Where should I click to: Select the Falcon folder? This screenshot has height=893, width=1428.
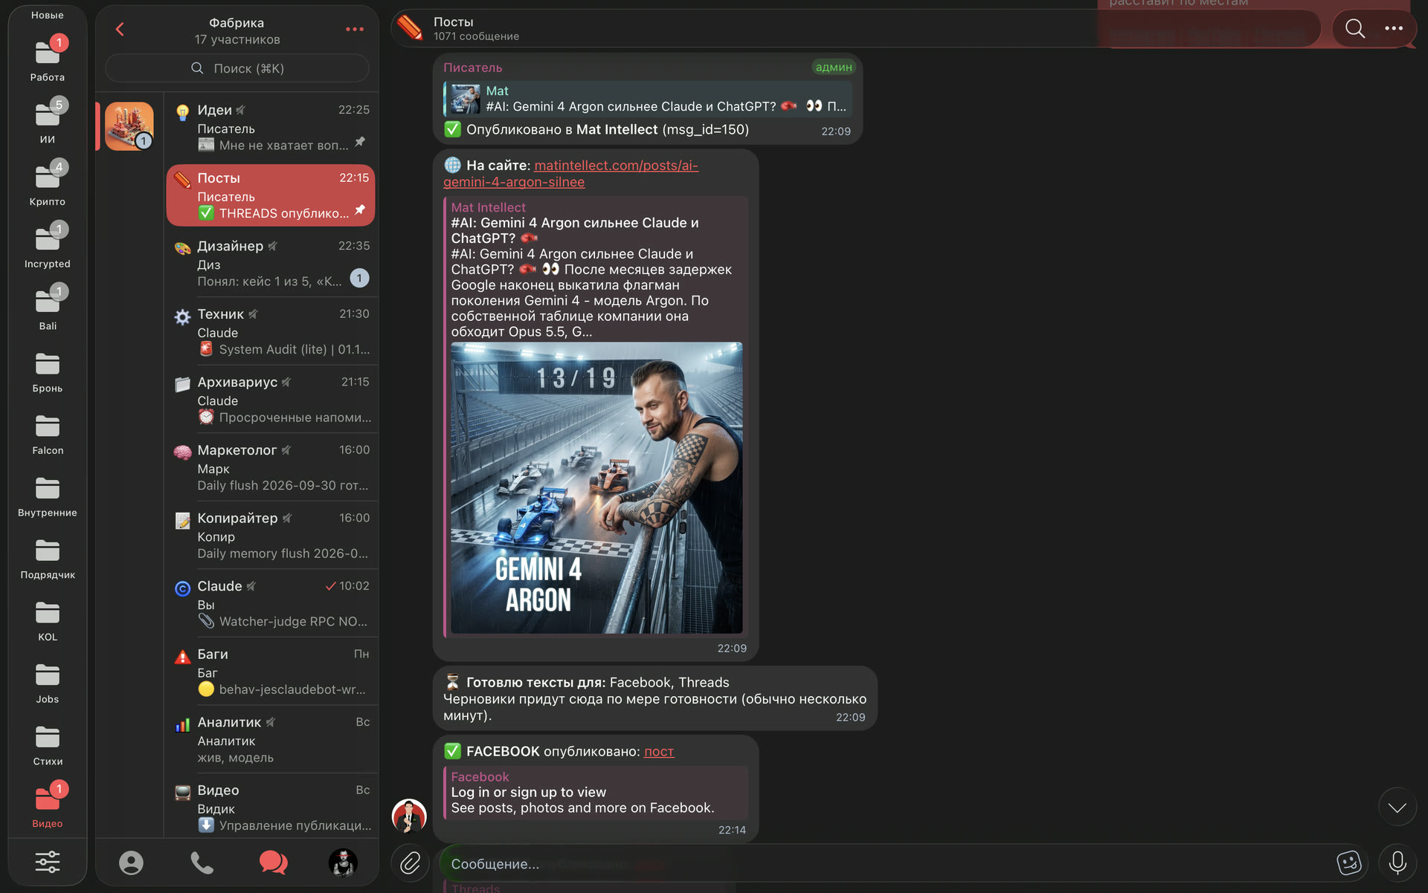tap(48, 433)
